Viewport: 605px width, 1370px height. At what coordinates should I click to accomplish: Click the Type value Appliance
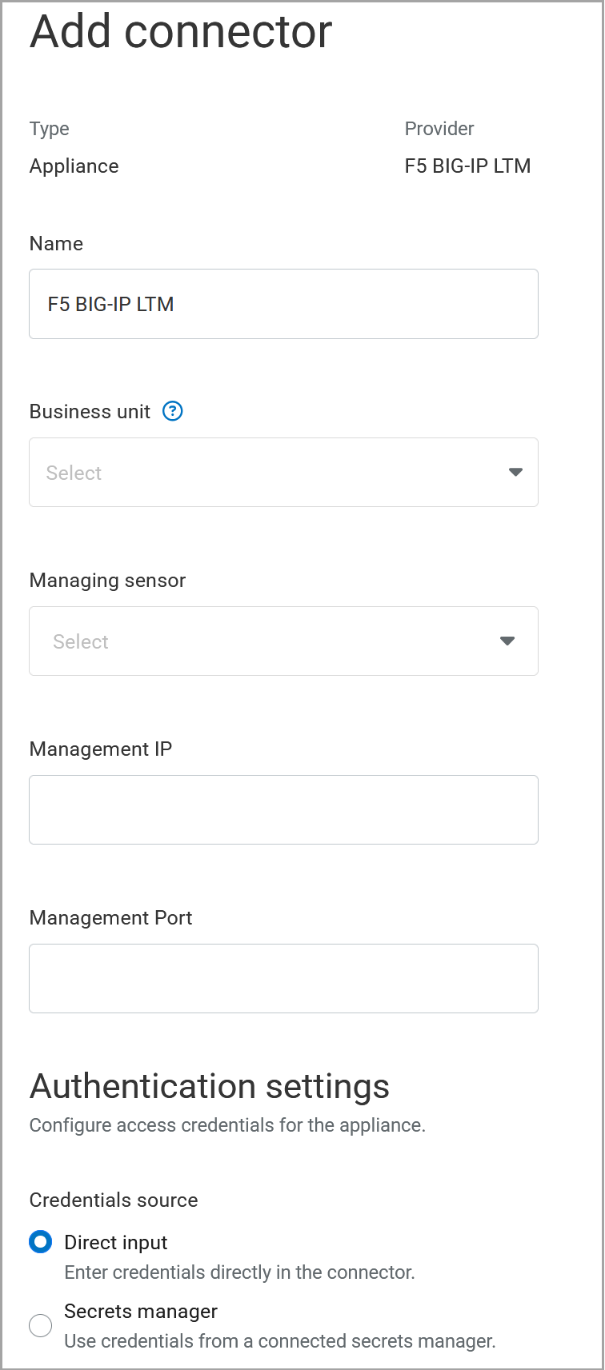point(74,166)
